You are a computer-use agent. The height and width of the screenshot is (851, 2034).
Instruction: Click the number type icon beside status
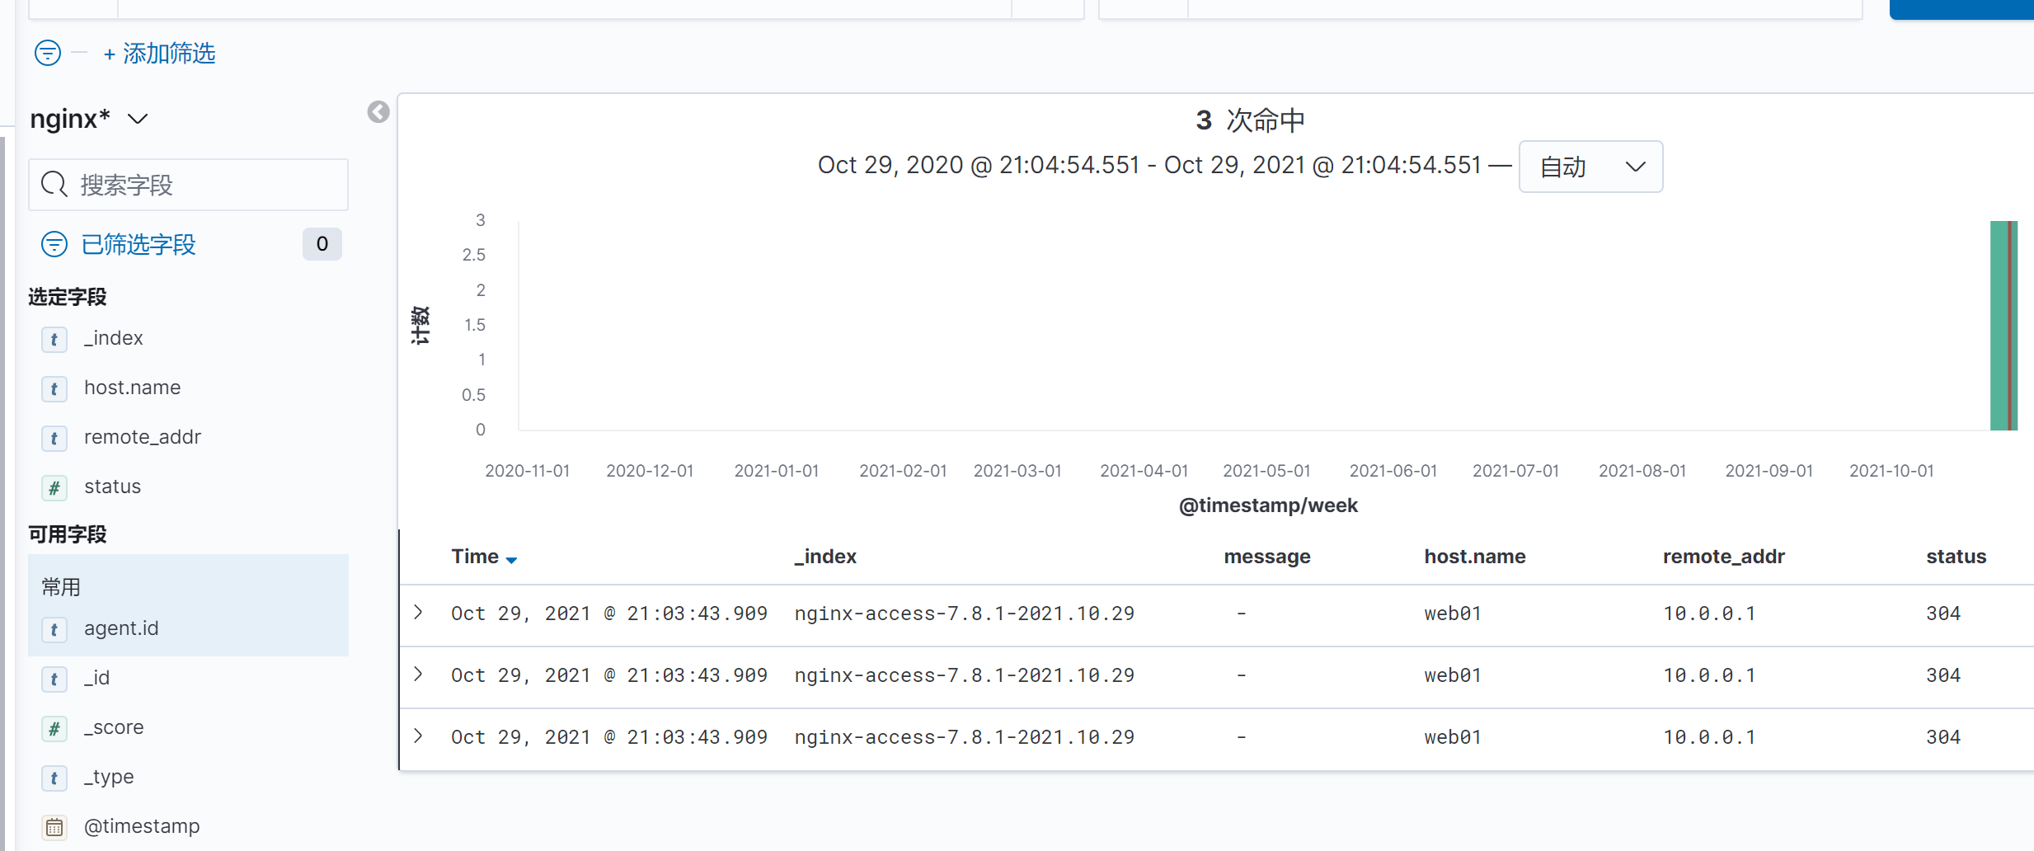54,487
